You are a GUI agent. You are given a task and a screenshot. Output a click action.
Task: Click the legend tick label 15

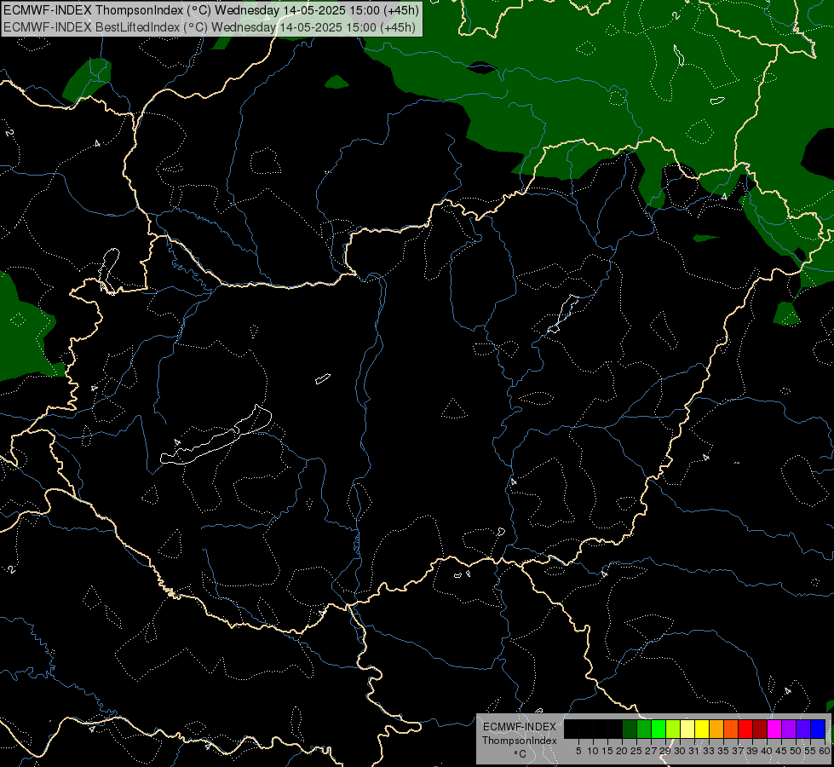[607, 751]
